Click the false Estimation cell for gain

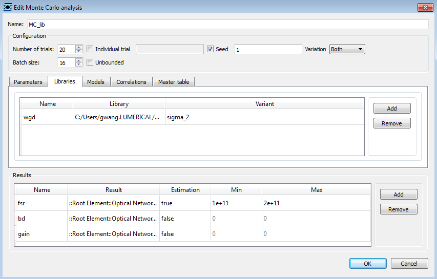185,233
